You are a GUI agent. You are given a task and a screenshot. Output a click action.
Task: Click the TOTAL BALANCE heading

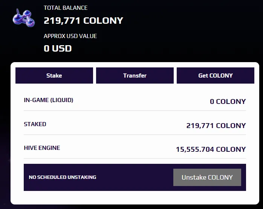(x=66, y=8)
